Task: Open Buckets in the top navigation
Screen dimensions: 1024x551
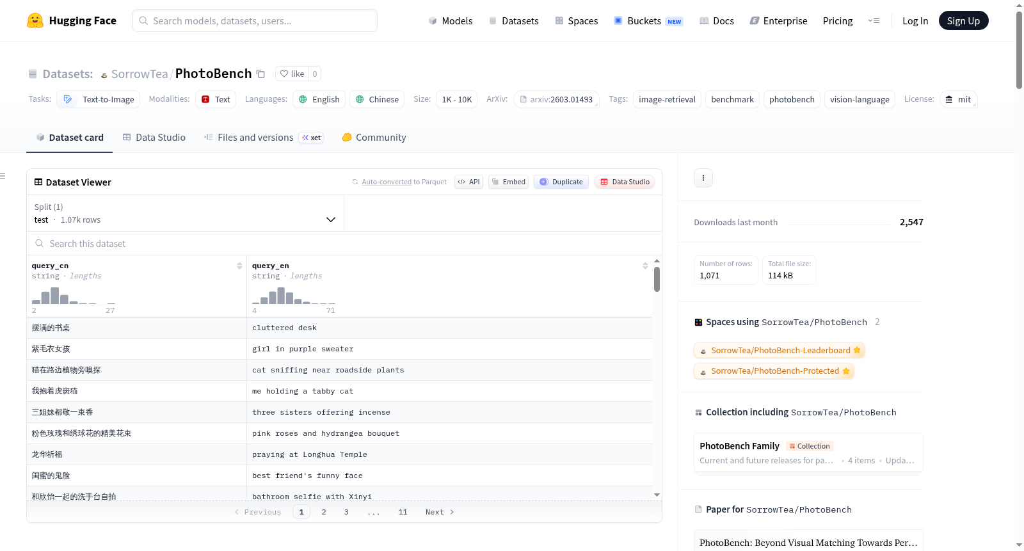Action: 648,21
